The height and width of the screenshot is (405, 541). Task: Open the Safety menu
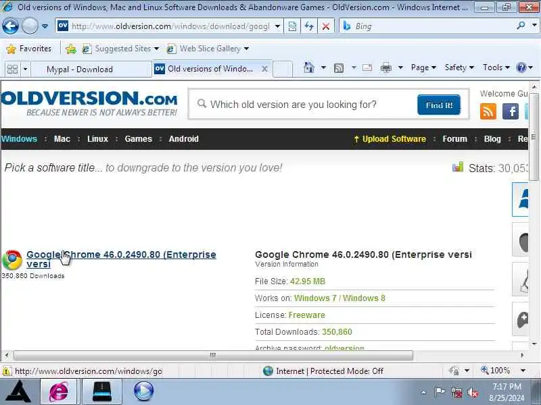459,67
